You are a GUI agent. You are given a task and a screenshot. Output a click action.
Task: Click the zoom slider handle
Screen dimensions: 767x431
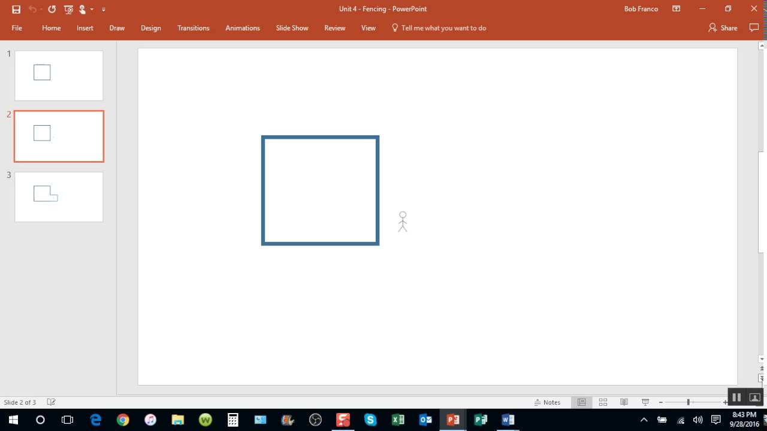click(x=688, y=402)
